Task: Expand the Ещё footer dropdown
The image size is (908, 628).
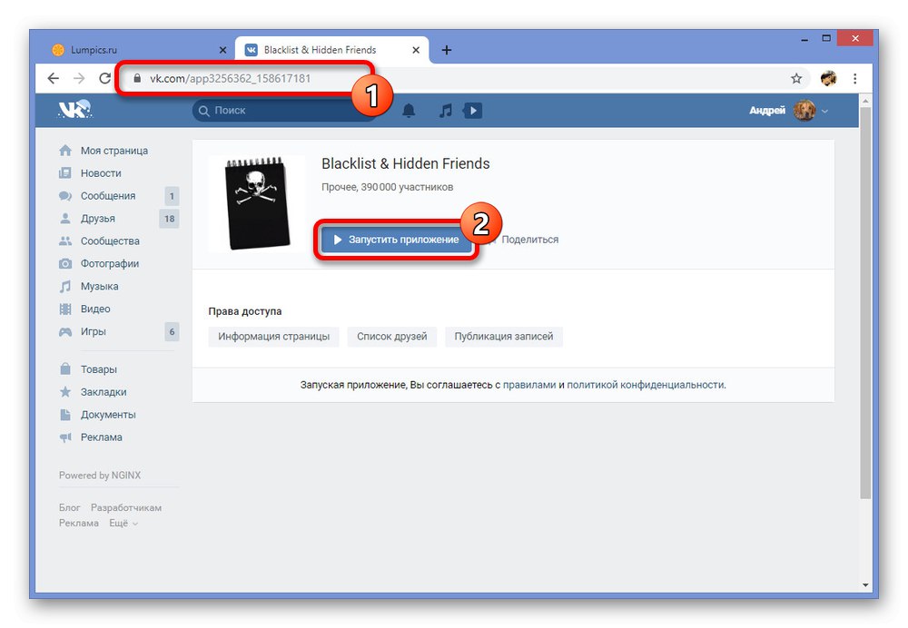Action: coord(123,523)
